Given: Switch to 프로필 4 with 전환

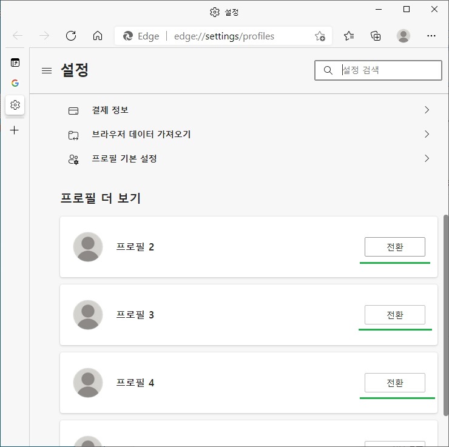Looking at the screenshot, I should pos(395,383).
